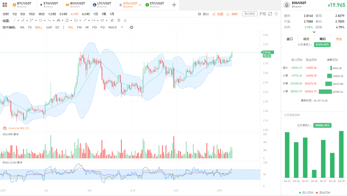Select the parallel channel drawing tool
This screenshot has height=196, width=347.
coord(23,20)
